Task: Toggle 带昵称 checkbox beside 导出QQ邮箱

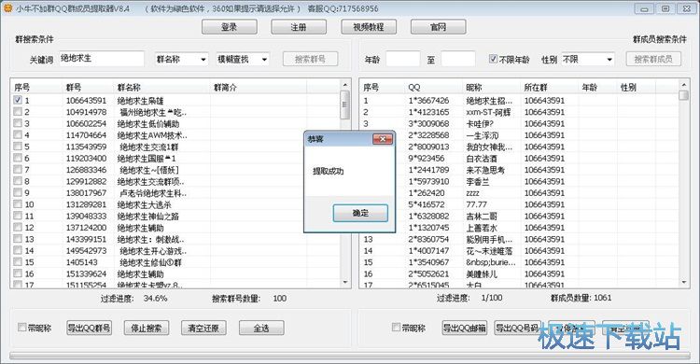Action: point(396,328)
